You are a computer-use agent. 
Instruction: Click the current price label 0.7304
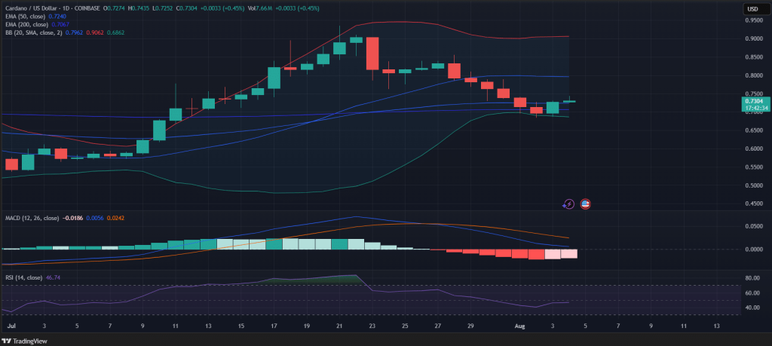coord(755,101)
